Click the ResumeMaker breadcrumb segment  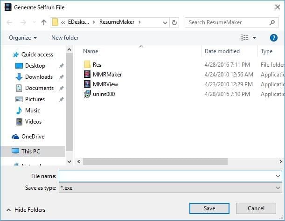coord(117,22)
